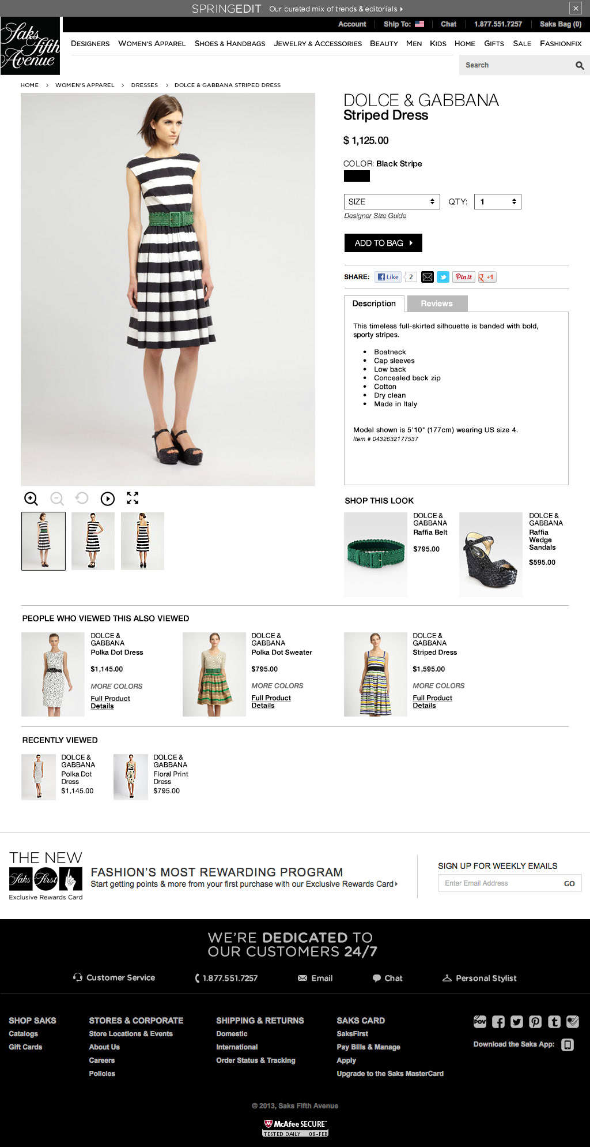Download the Saks App phone icon
This screenshot has height=1147, width=590.
(568, 1045)
